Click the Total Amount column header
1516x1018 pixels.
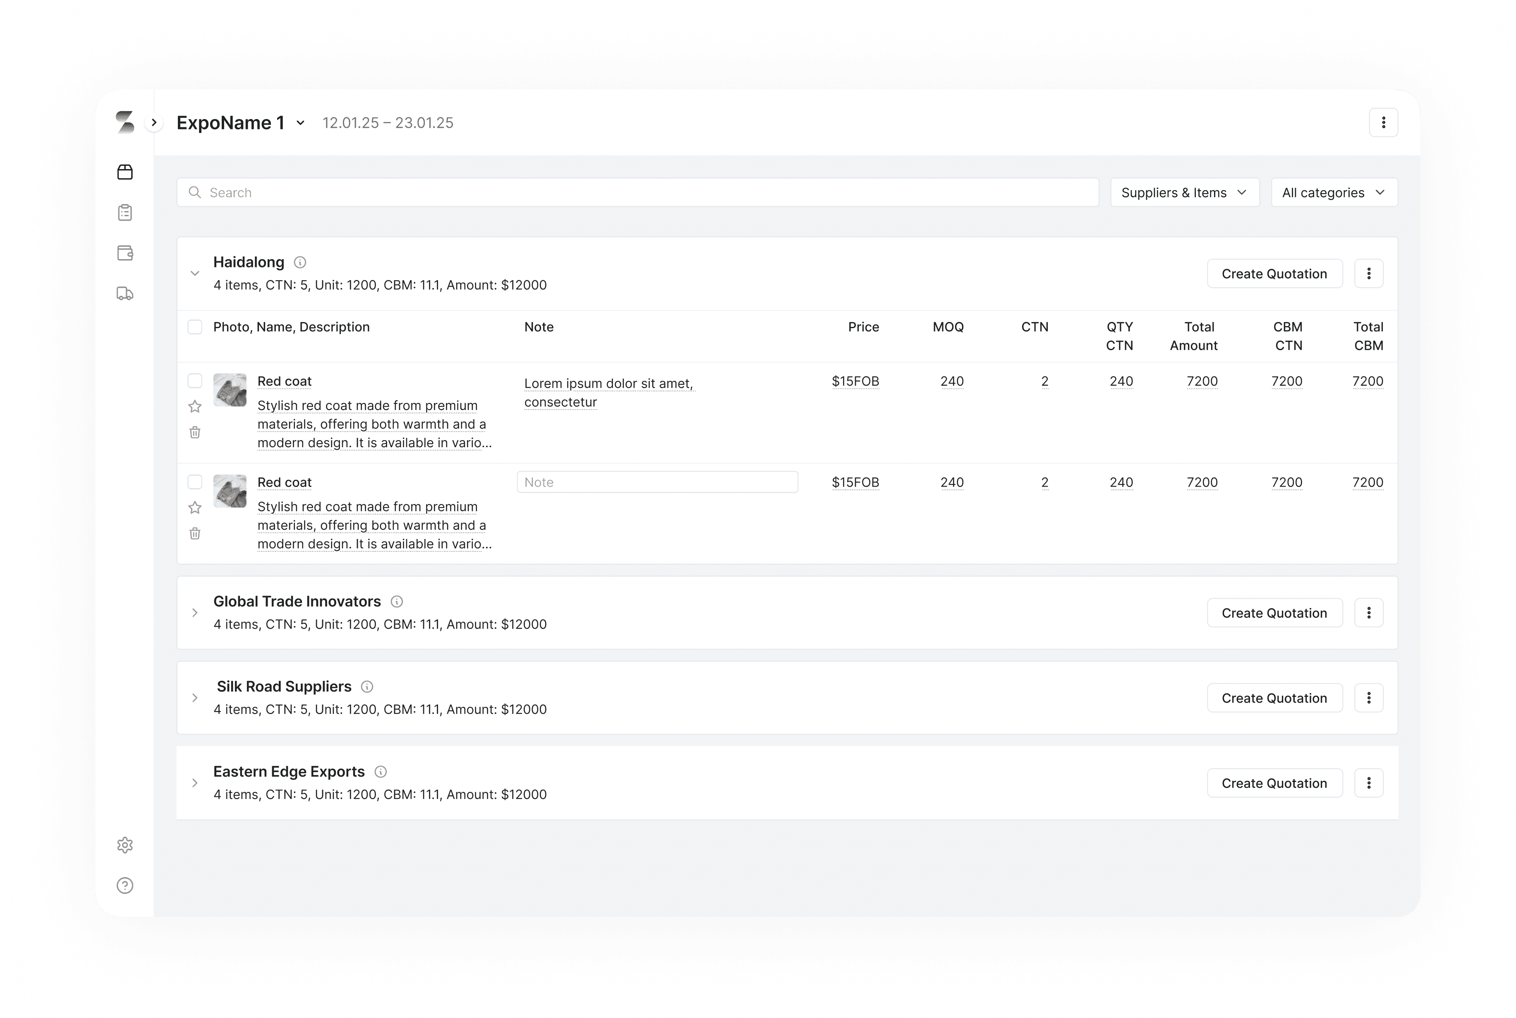pyautogui.click(x=1194, y=336)
